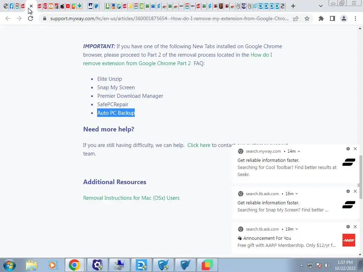Open the green 'a' favicon tab

[x=141, y=6]
